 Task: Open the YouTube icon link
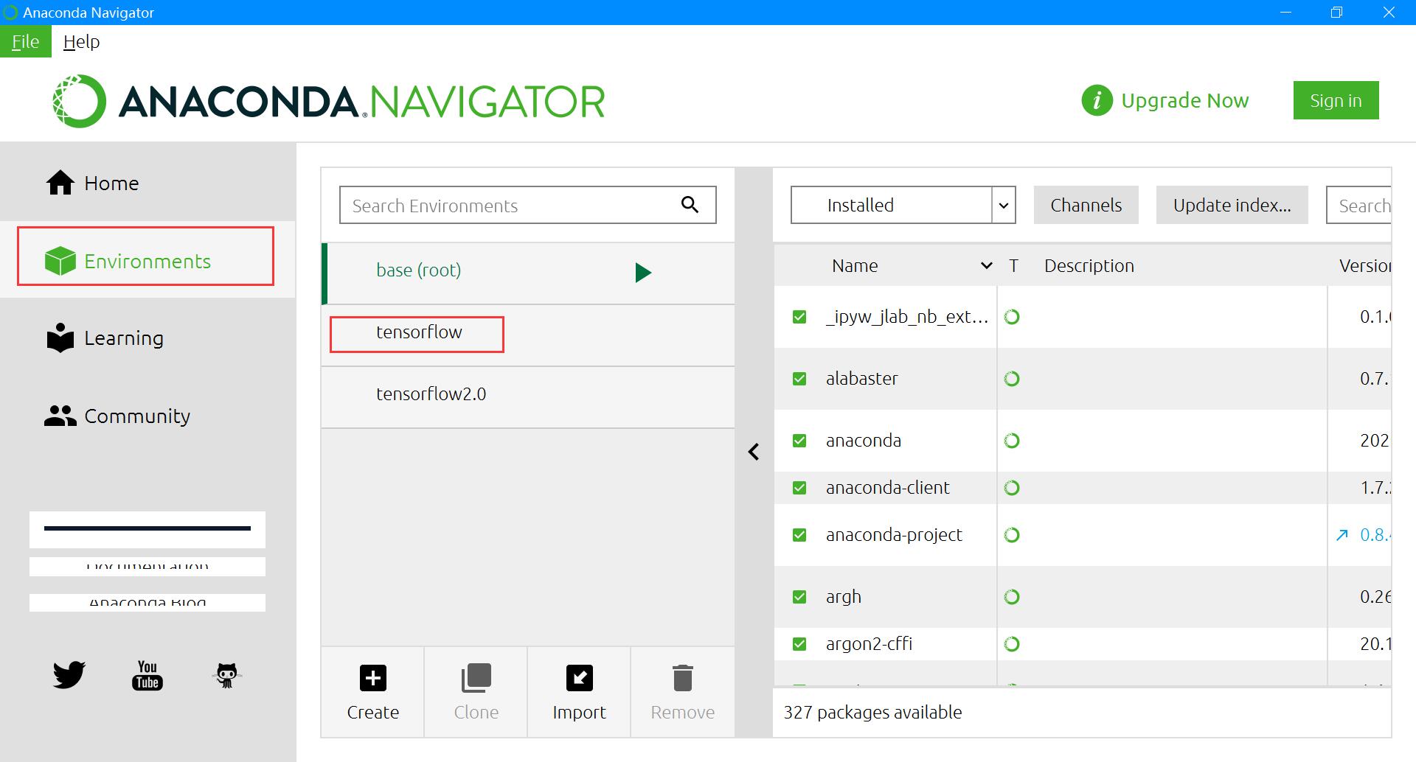click(x=147, y=675)
